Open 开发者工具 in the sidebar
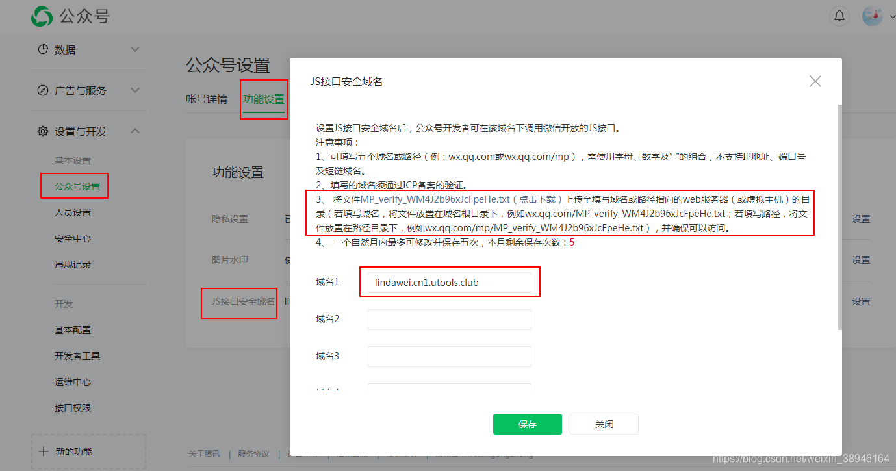The height and width of the screenshot is (471, 896). click(x=77, y=356)
